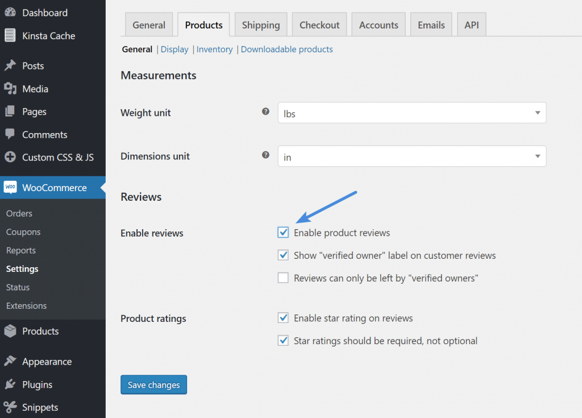Open the Inventory settings link
Image resolution: width=582 pixels, height=418 pixels.
[214, 49]
